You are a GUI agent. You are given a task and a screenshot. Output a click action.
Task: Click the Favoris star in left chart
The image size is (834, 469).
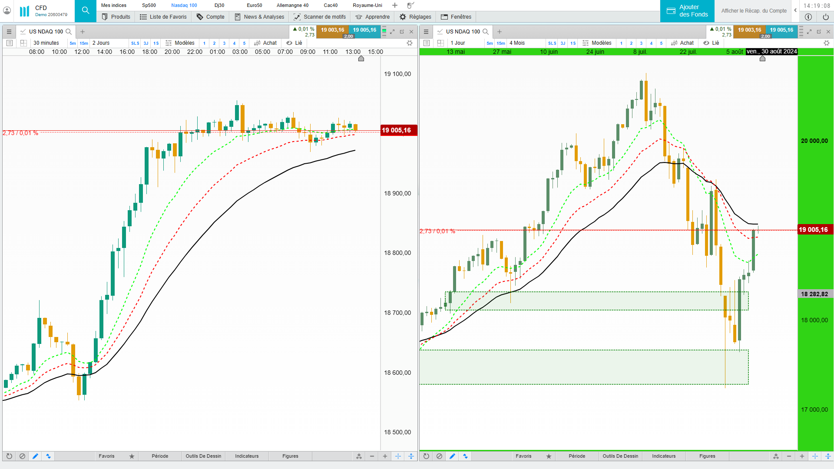tap(132, 456)
